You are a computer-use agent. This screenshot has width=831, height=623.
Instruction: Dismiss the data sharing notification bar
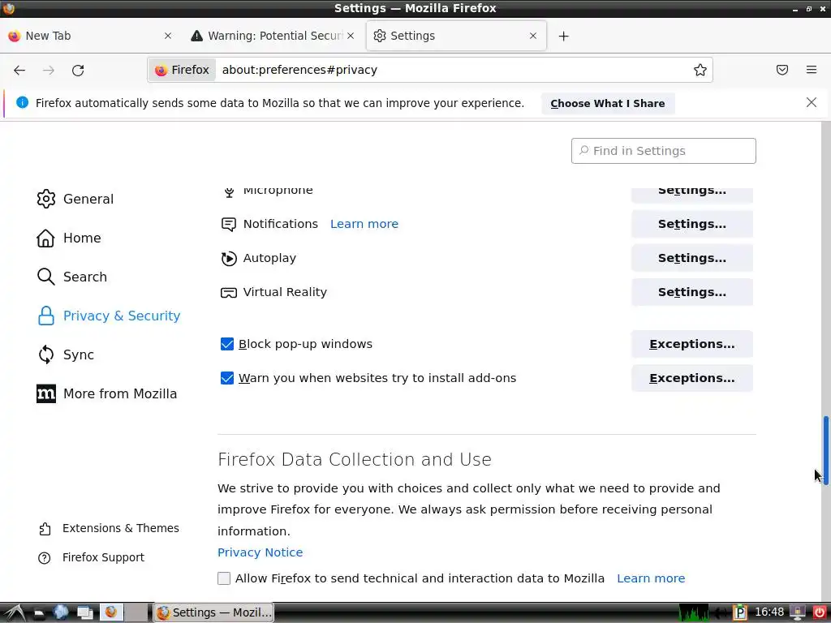(x=812, y=102)
